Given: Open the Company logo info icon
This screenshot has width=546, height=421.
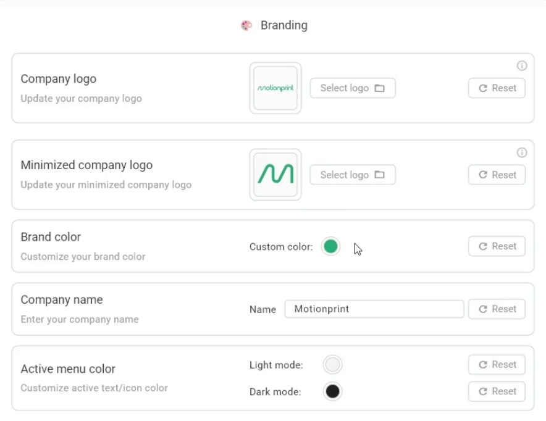Looking at the screenshot, I should pyautogui.click(x=522, y=65).
